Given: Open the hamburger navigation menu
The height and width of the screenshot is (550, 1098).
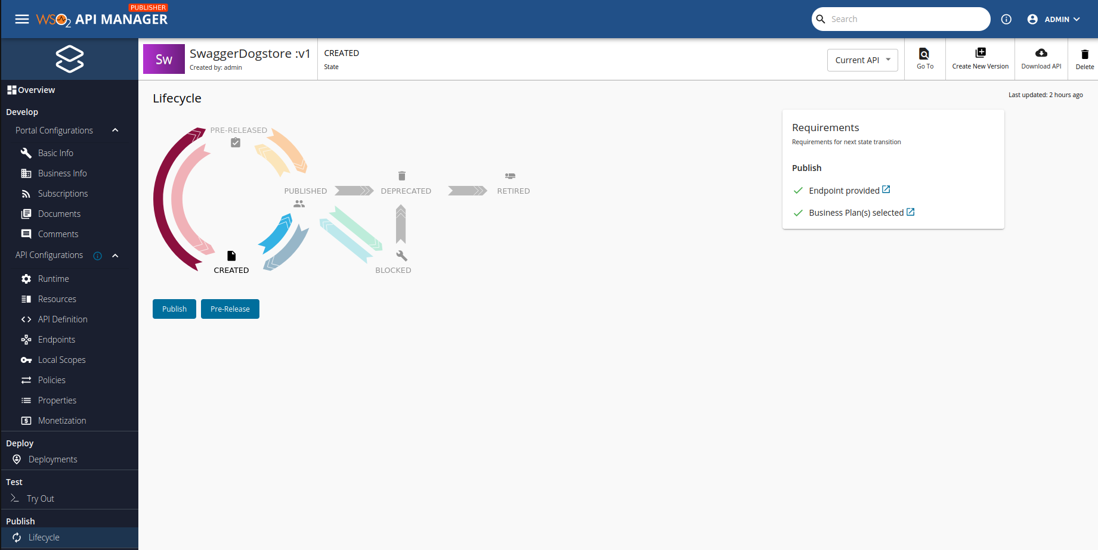Looking at the screenshot, I should [x=22, y=19].
